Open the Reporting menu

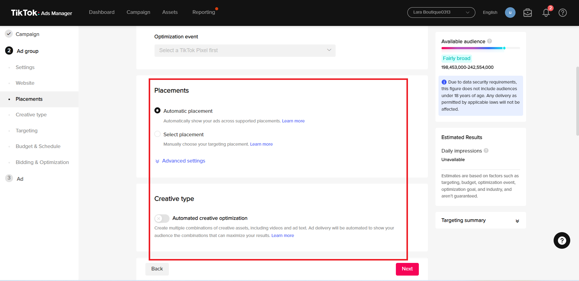pyautogui.click(x=203, y=12)
